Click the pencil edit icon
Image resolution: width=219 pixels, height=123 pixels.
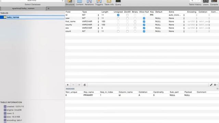click(211, 85)
